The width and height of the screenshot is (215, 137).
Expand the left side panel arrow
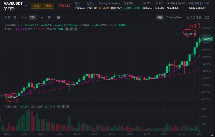point(2,118)
